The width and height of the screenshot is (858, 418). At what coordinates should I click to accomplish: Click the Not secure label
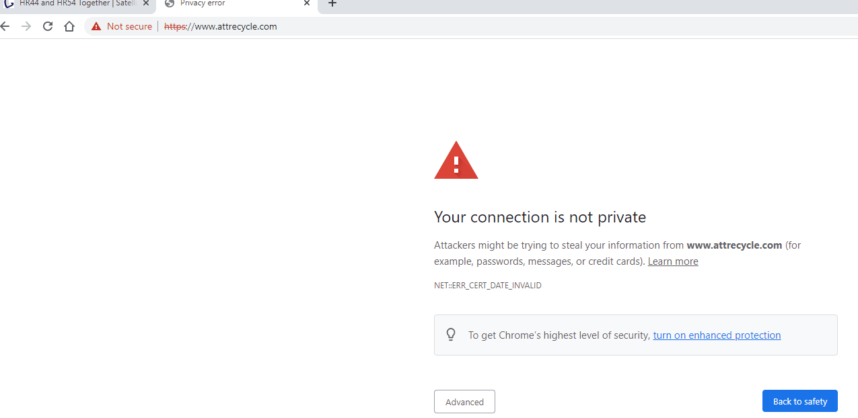click(129, 26)
